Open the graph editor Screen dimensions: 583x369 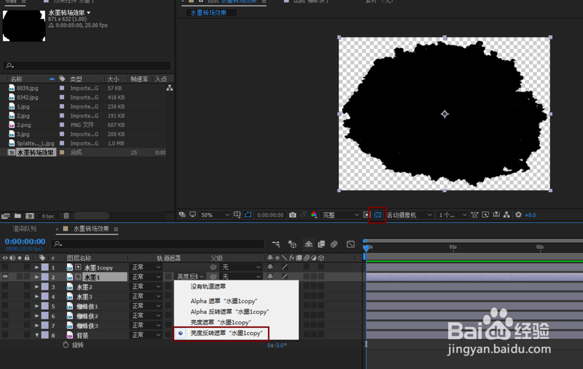(x=350, y=244)
